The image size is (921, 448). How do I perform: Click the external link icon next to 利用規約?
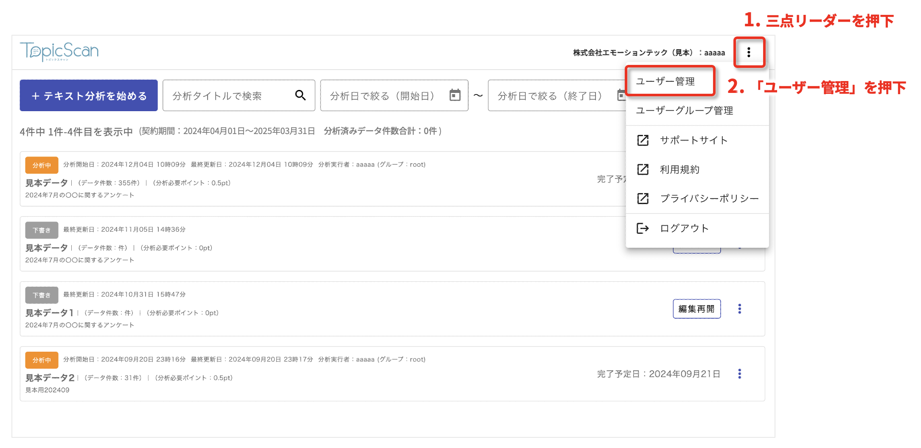coord(643,169)
